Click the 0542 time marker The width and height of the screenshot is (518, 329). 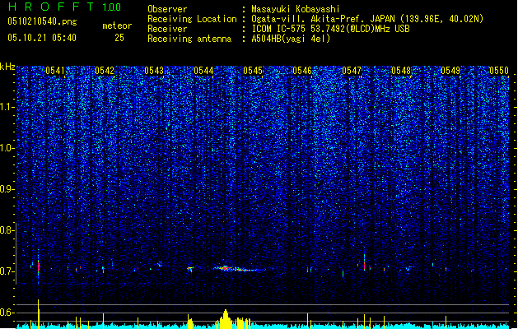105,71
